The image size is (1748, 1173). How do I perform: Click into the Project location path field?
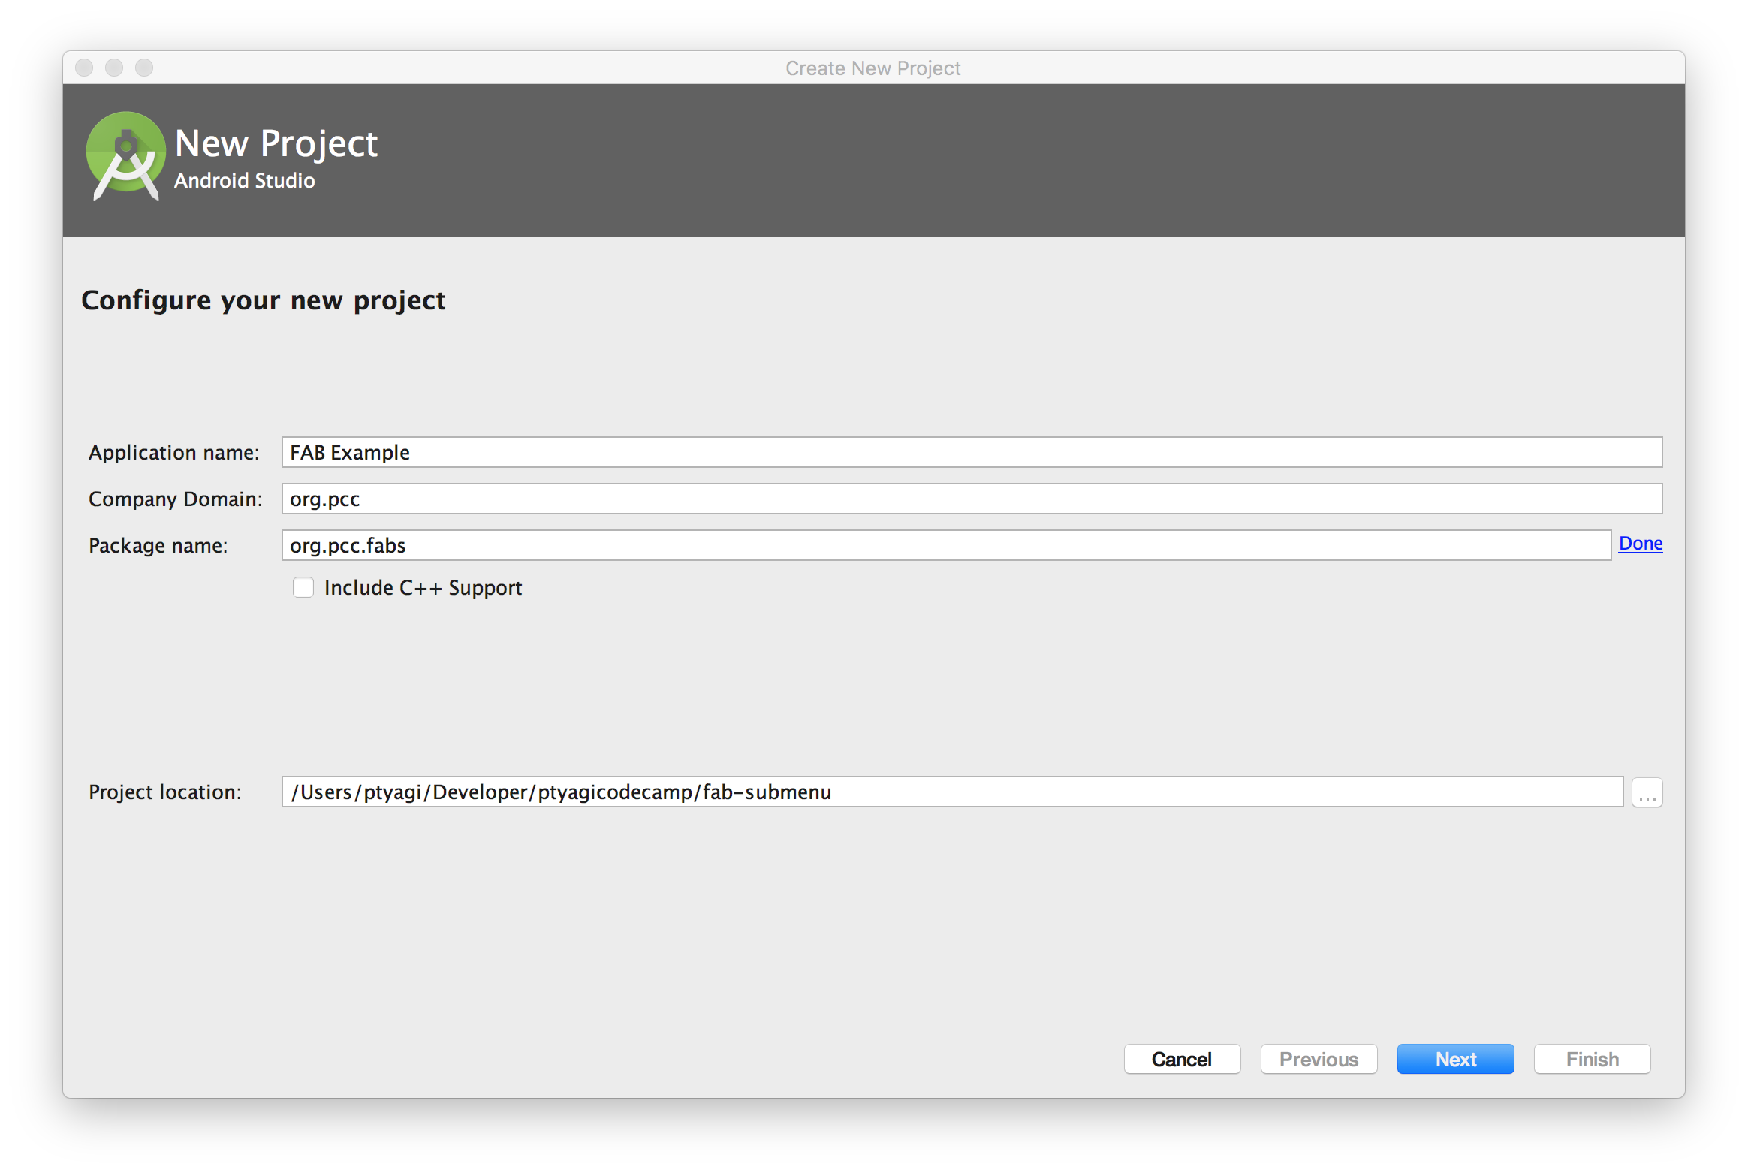tap(952, 792)
